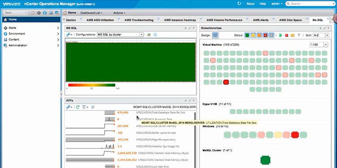The width and height of the screenshot is (337, 168).
Task: Click the MS SQL widget's heatmap details icon
Action: [x=149, y=34]
